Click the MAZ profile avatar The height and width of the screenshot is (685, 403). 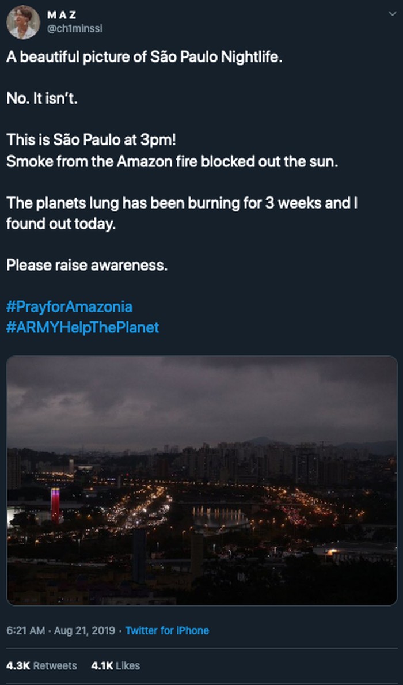pos(23,22)
